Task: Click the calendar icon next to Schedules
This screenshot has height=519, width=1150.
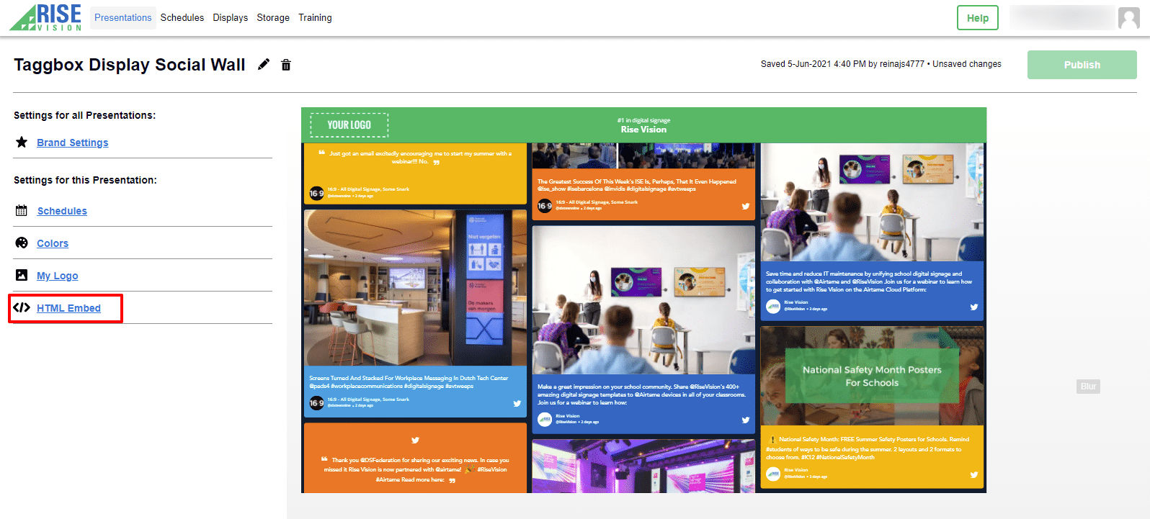Action: pos(22,211)
